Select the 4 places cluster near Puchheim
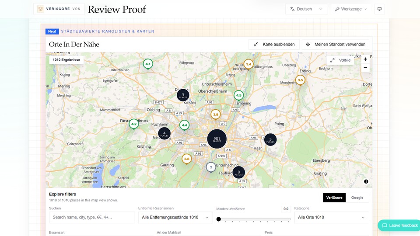The height and width of the screenshot is (236, 420). [164, 133]
